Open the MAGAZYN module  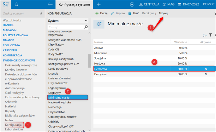click(10, 30)
